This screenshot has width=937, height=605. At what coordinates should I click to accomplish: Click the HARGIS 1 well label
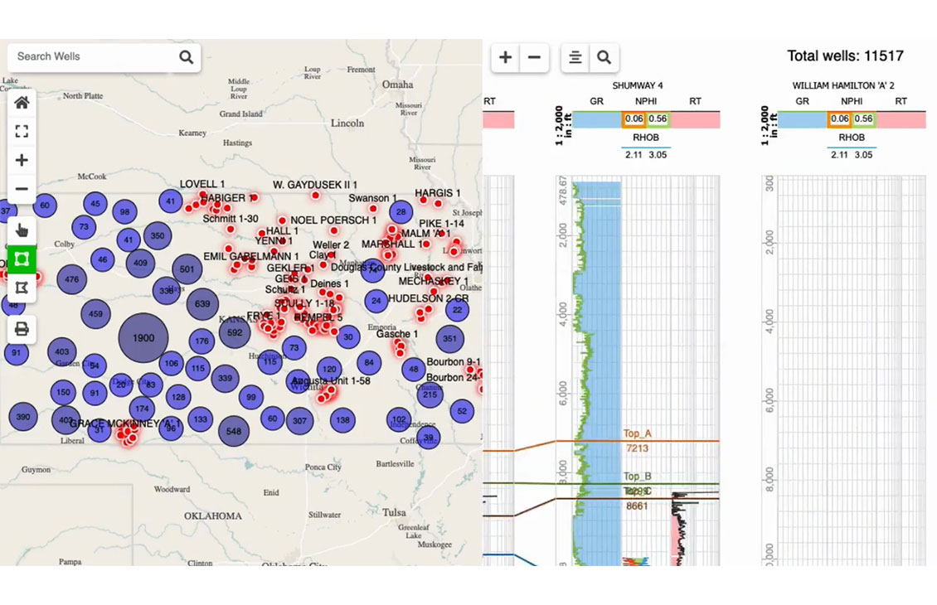click(438, 193)
